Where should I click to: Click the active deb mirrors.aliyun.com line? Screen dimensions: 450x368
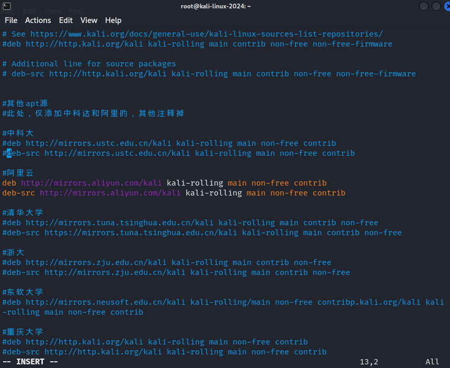tap(165, 183)
